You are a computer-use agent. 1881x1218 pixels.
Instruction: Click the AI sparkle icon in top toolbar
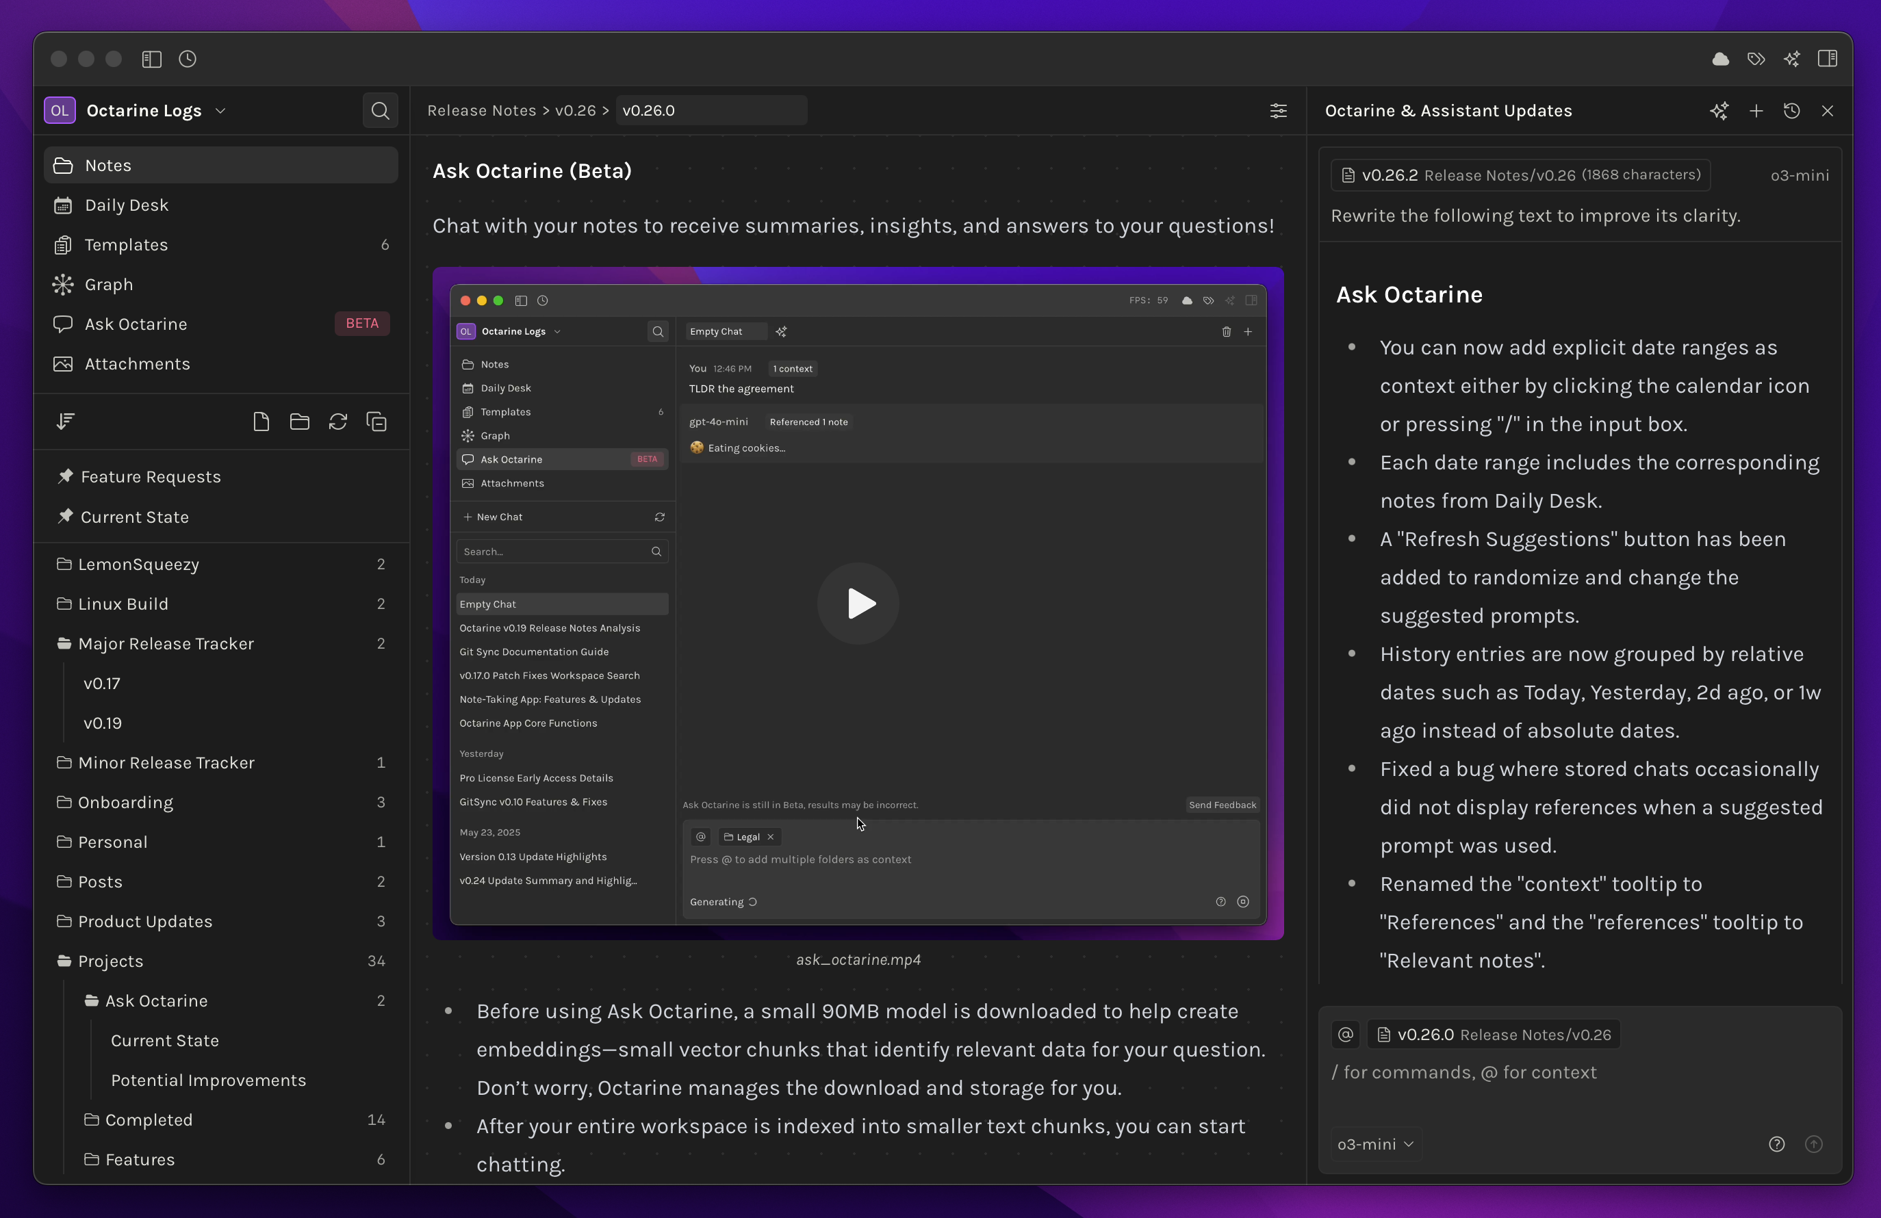pos(1792,60)
